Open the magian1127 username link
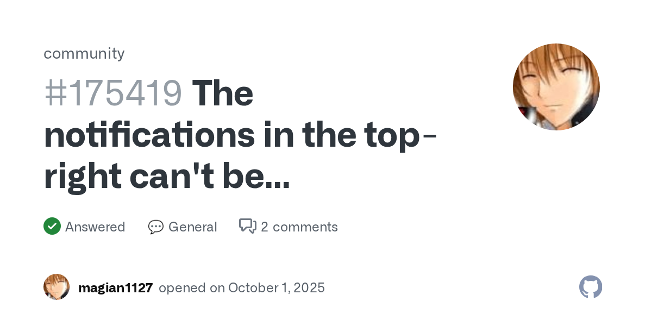 [115, 288]
